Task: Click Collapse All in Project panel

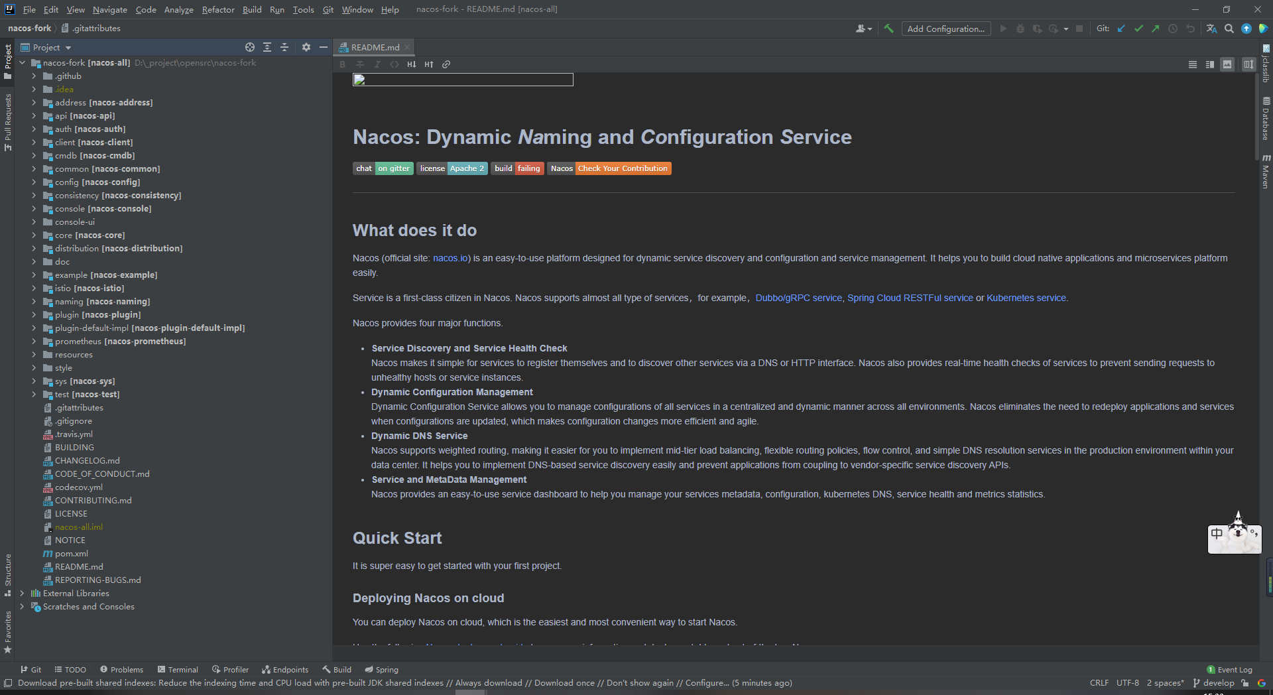Action: pos(284,47)
